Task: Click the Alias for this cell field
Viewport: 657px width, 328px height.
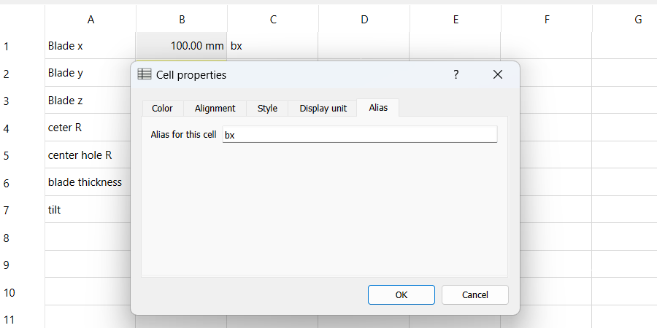Action: point(359,135)
